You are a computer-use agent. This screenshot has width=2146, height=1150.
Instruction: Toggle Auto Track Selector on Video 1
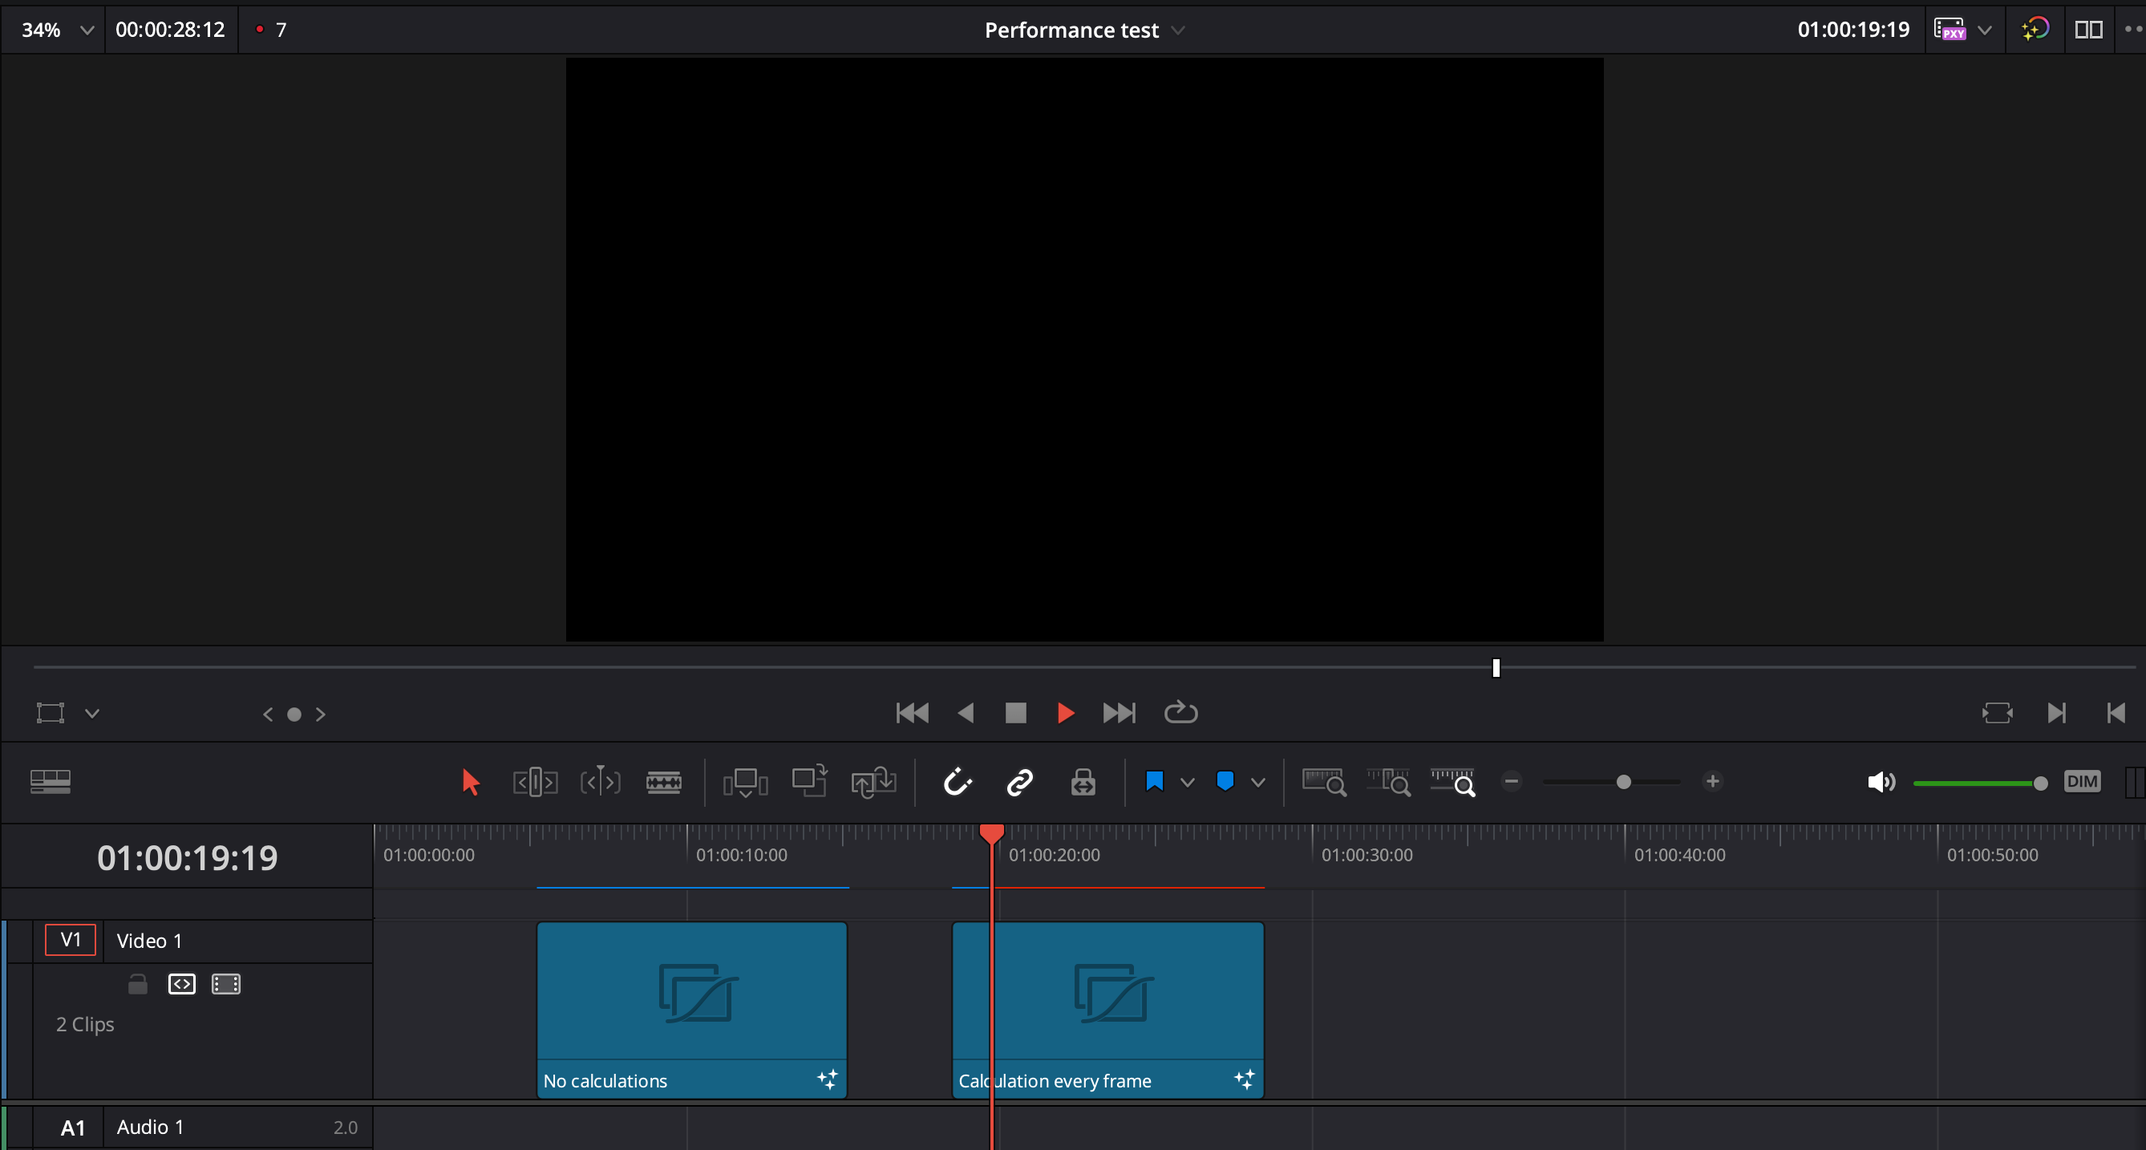[181, 984]
